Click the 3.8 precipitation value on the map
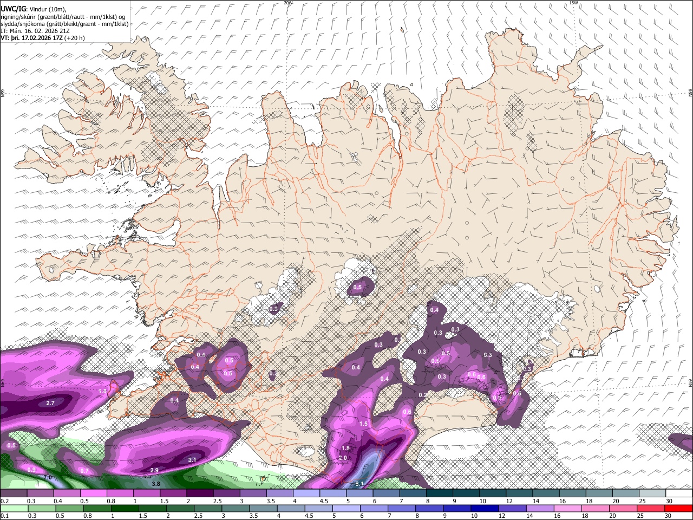This screenshot has height=520, width=693. [x=156, y=484]
